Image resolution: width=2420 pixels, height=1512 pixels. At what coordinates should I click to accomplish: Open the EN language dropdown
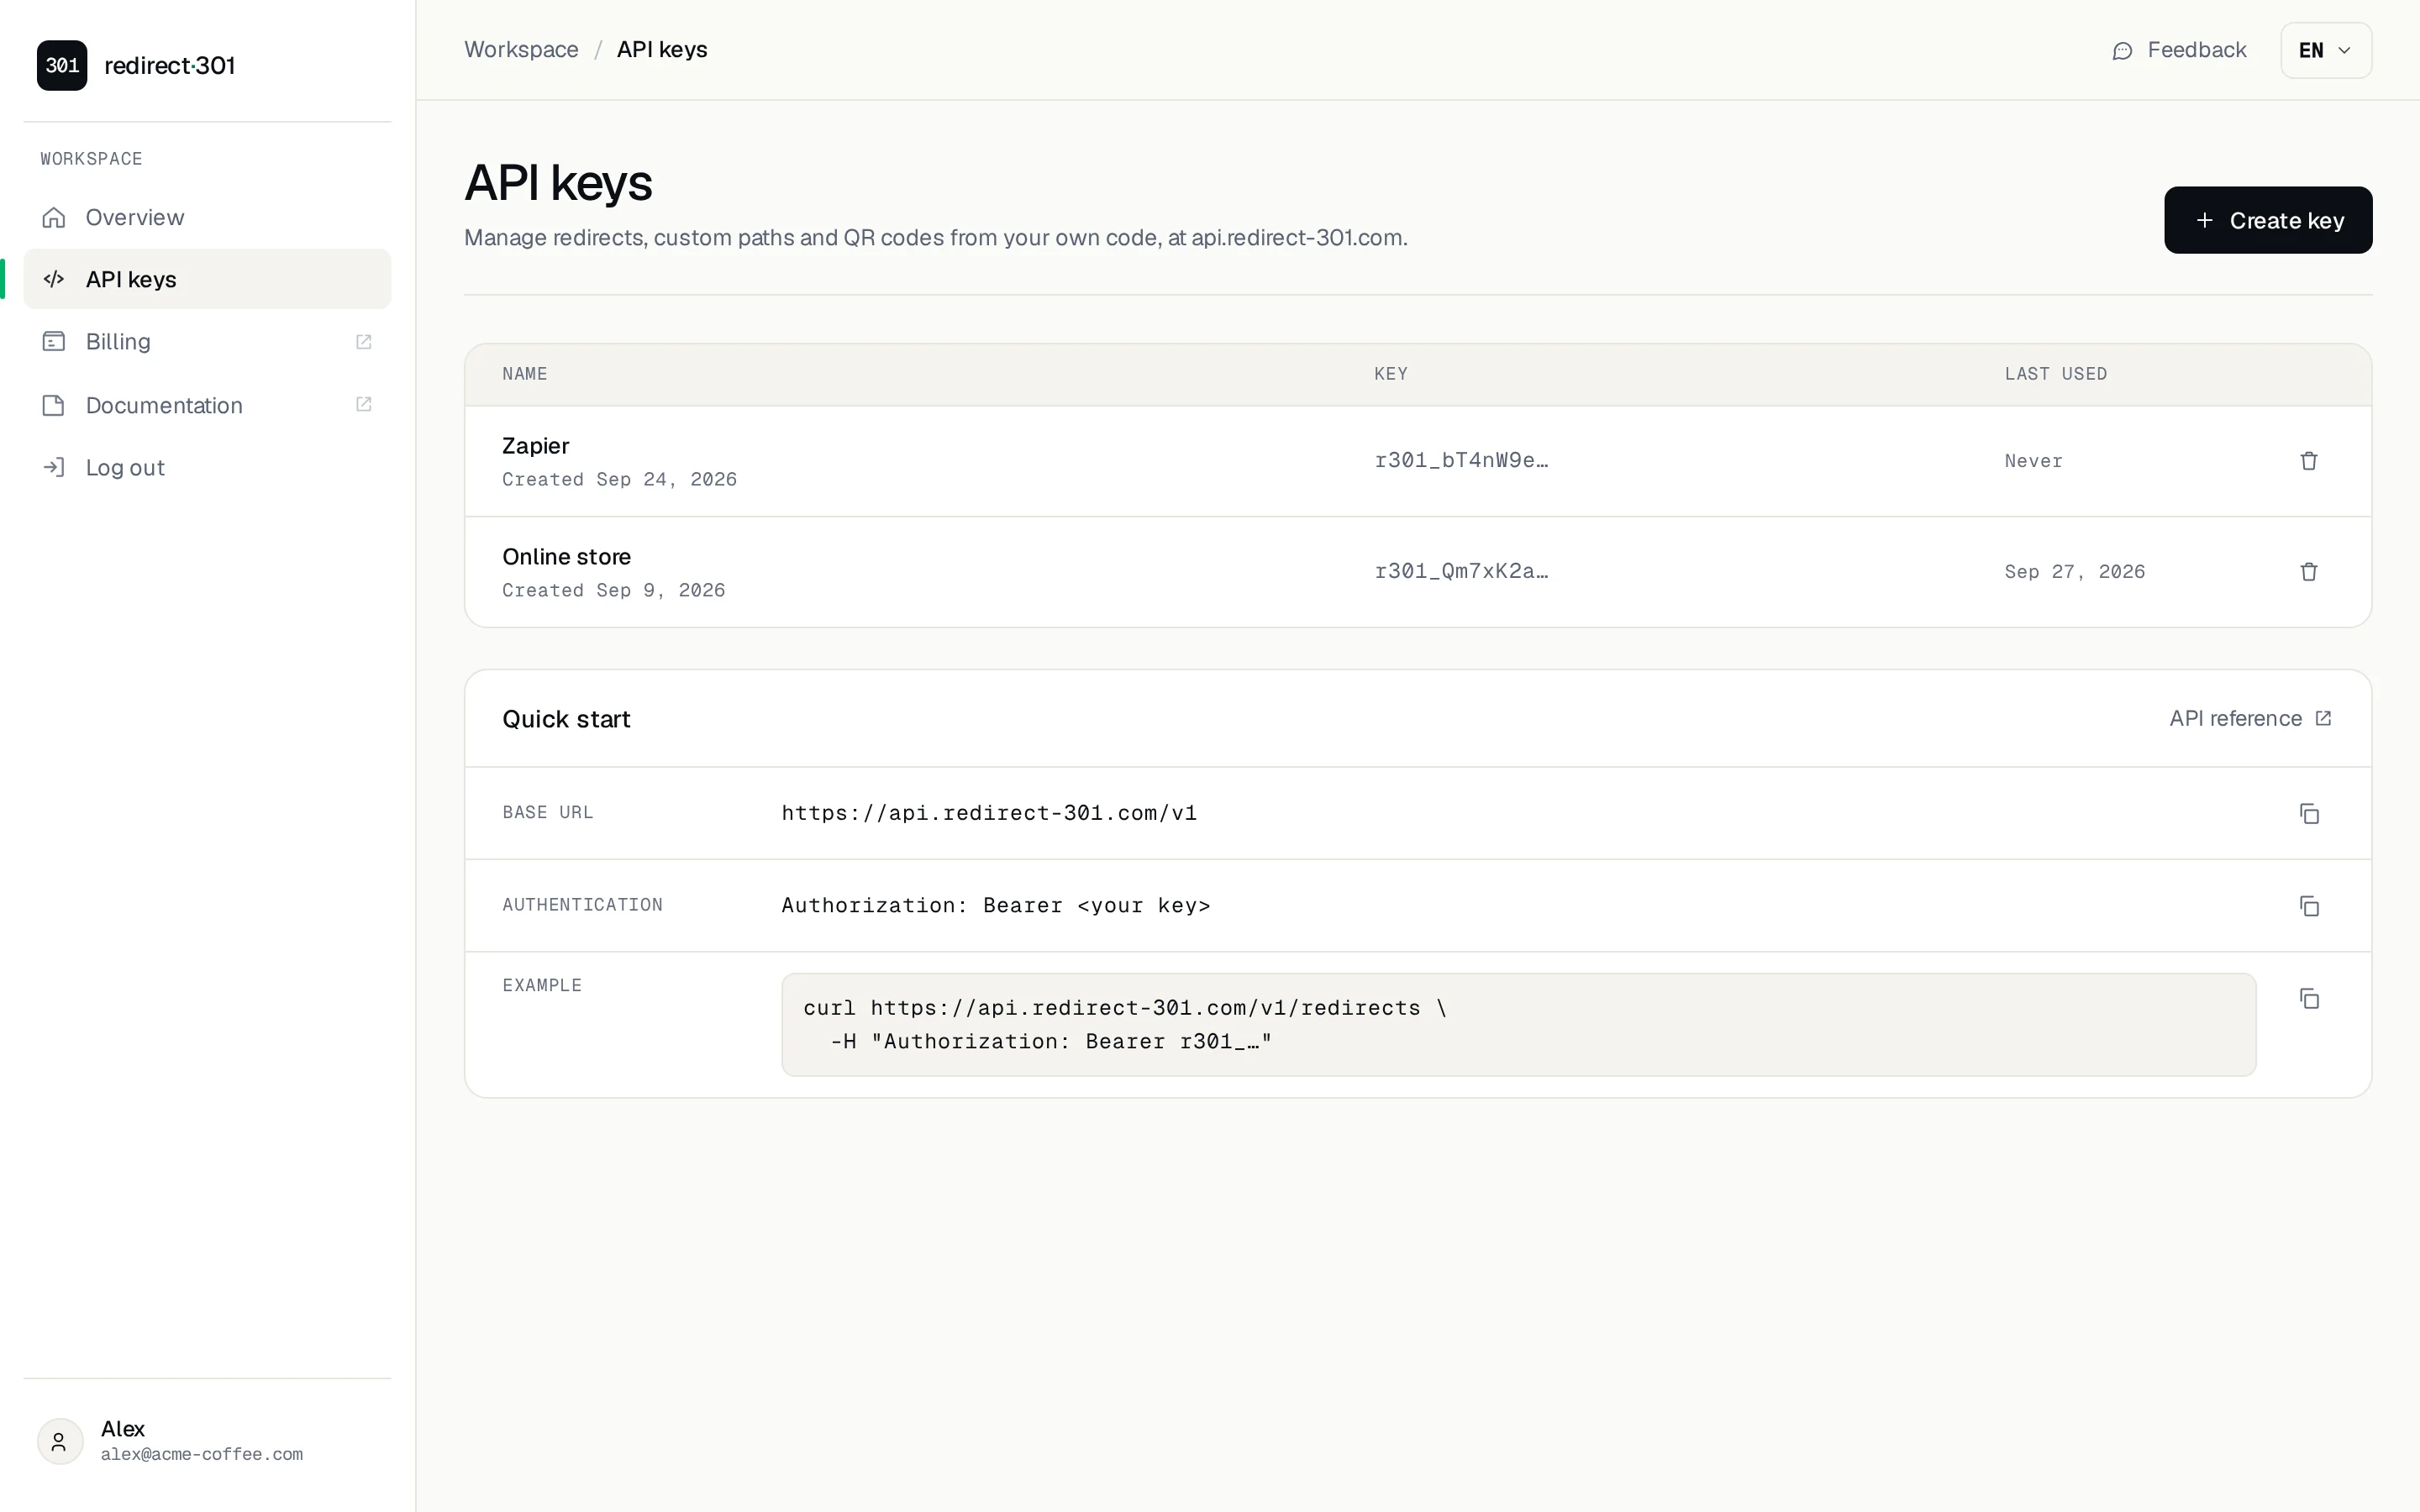[x=2325, y=50]
